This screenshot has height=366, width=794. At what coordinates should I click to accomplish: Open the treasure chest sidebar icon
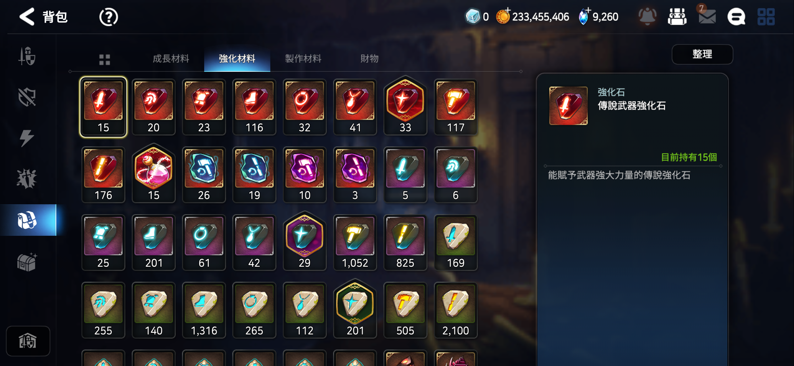pos(27,262)
